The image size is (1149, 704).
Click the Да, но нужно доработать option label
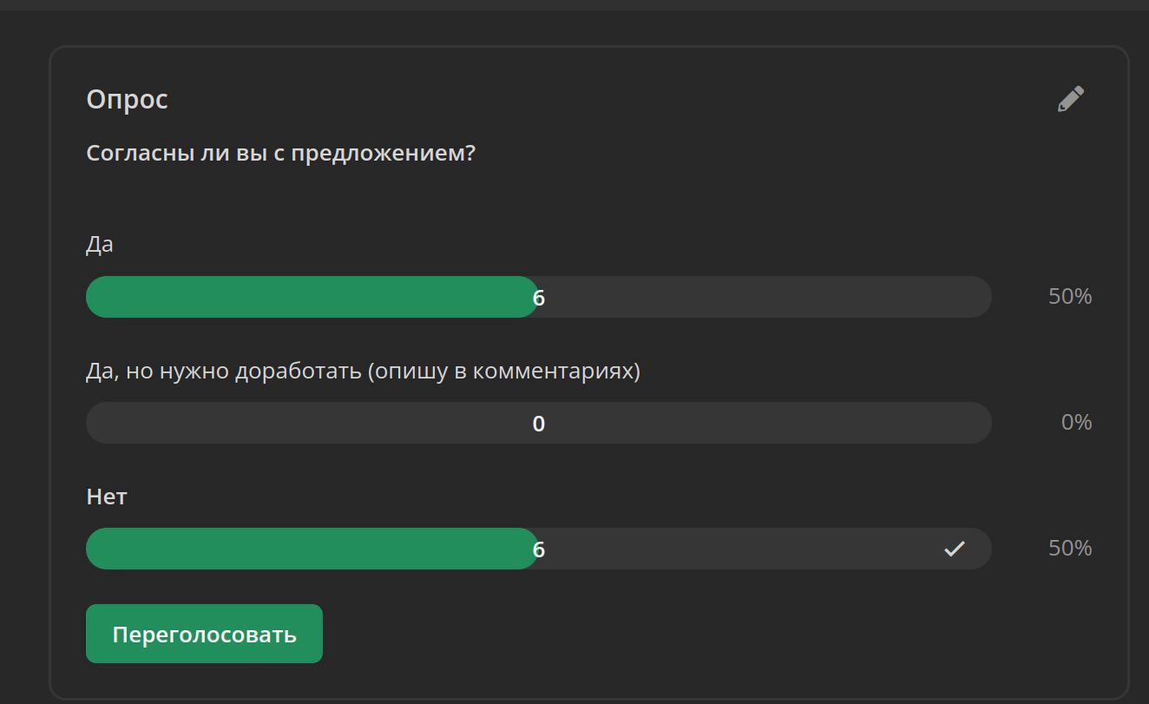click(x=363, y=372)
